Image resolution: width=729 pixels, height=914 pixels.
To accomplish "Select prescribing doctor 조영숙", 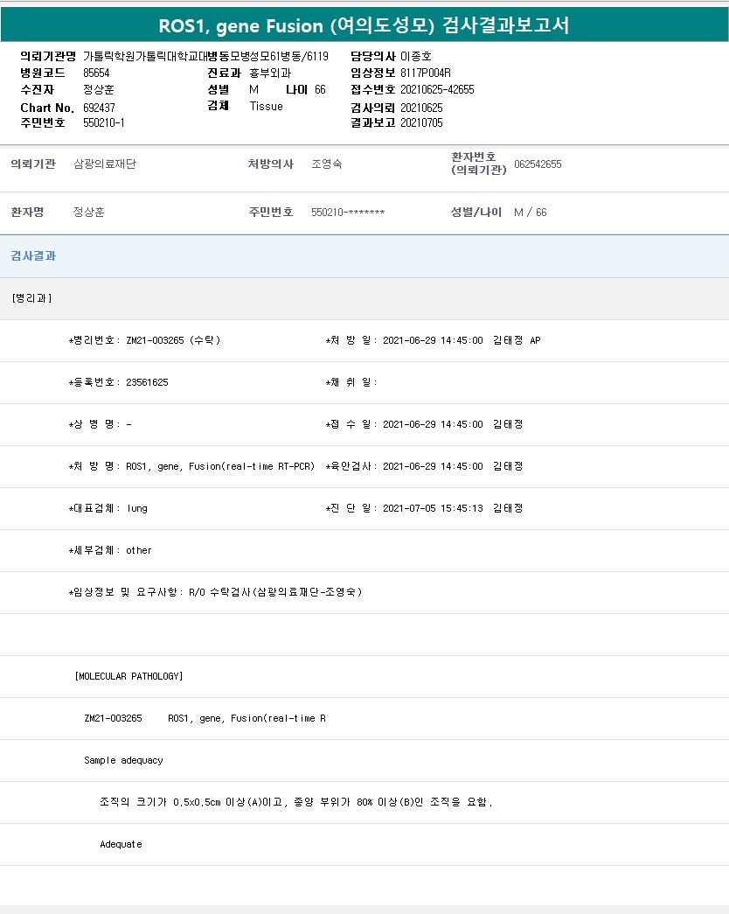I will pos(327,164).
